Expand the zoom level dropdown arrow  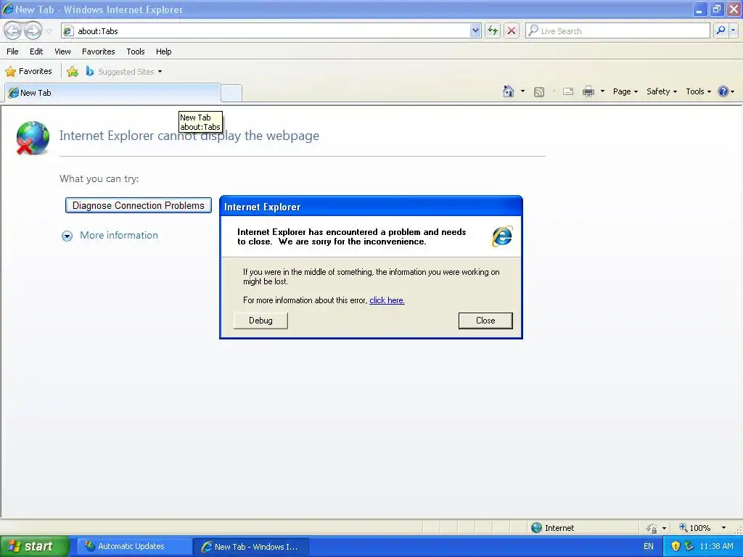coord(723,528)
